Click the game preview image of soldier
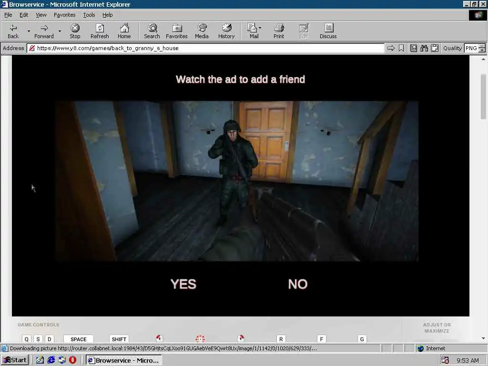This screenshot has width=488, height=366. [237, 181]
